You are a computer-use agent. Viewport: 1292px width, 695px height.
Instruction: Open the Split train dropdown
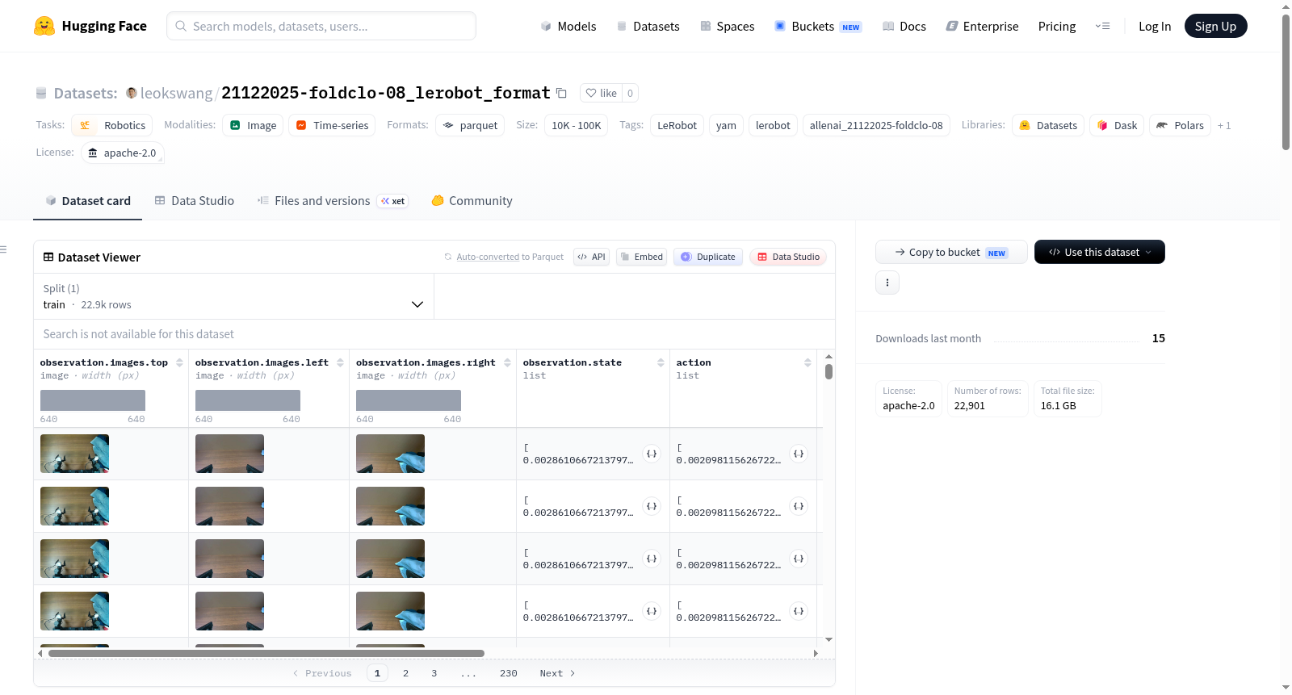233,296
